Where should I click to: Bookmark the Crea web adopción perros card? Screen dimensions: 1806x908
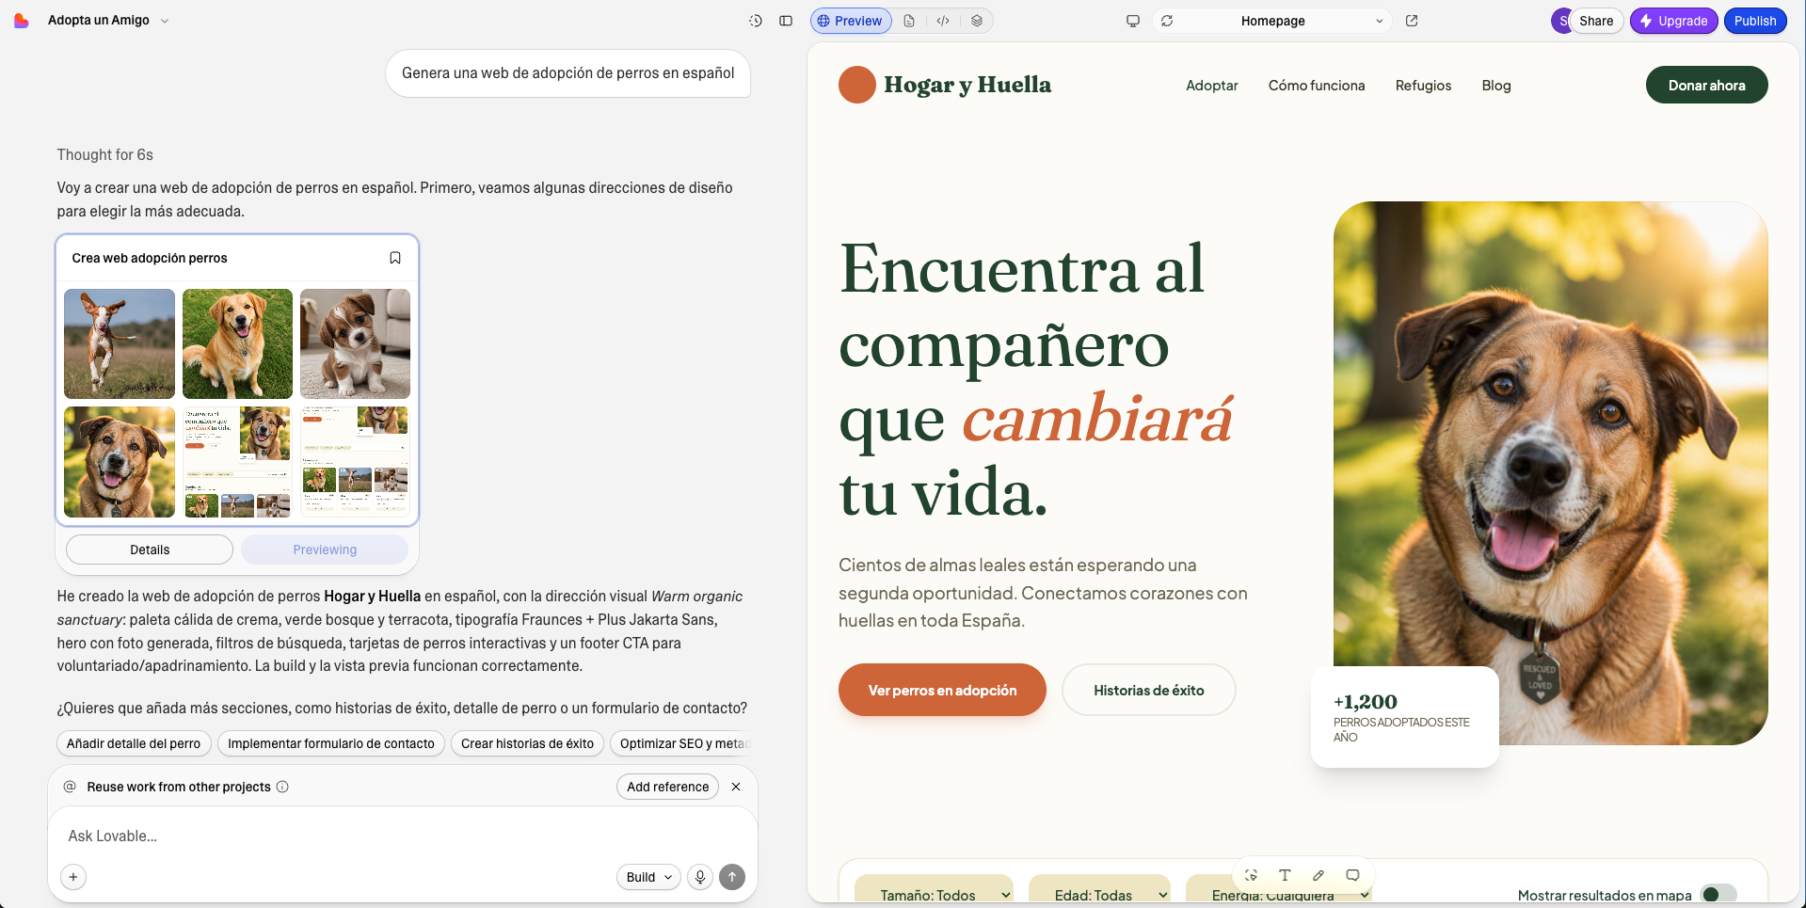pyautogui.click(x=395, y=258)
